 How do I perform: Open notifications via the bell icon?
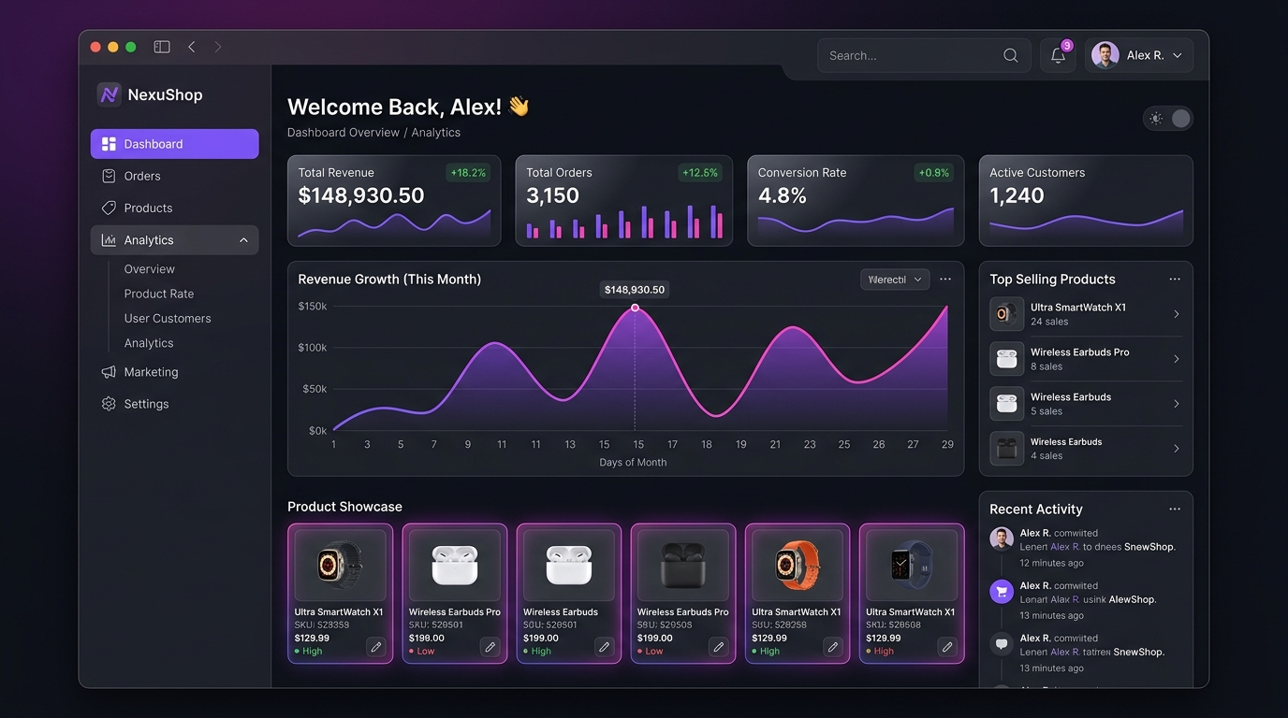click(x=1059, y=55)
